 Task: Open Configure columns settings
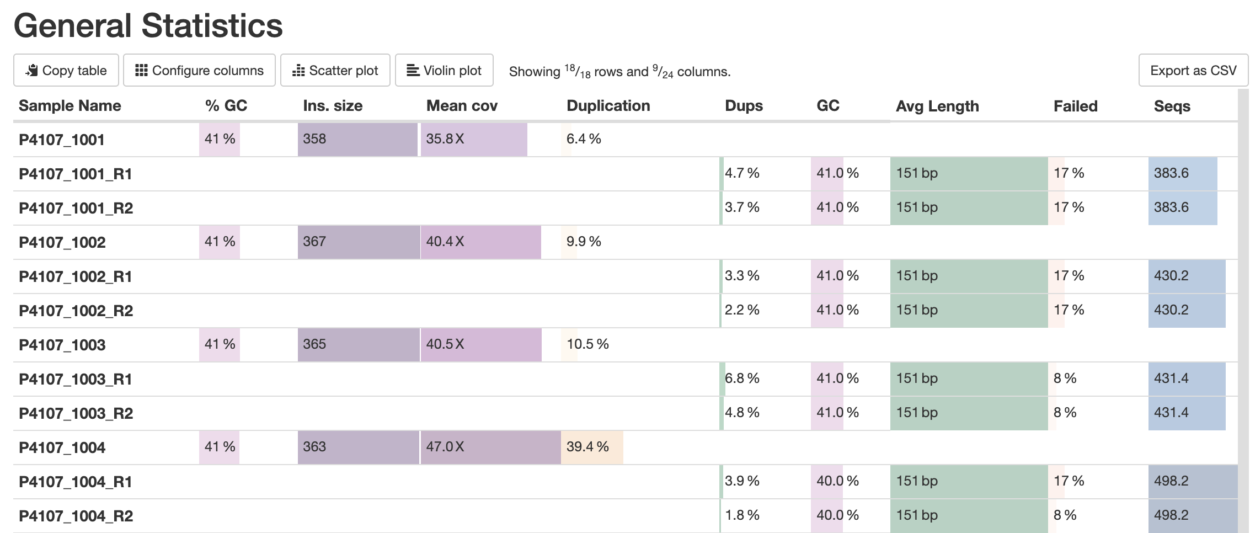[199, 70]
